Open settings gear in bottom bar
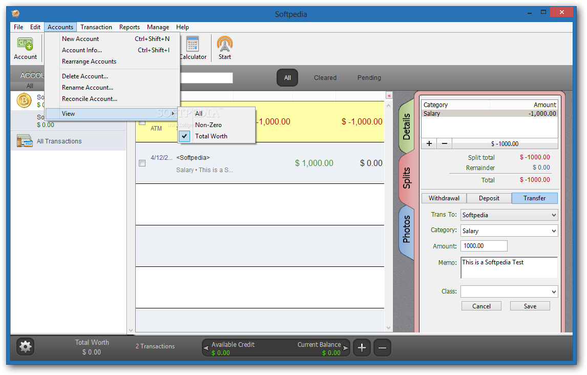Image resolution: width=587 pixels, height=375 pixels. [26, 347]
